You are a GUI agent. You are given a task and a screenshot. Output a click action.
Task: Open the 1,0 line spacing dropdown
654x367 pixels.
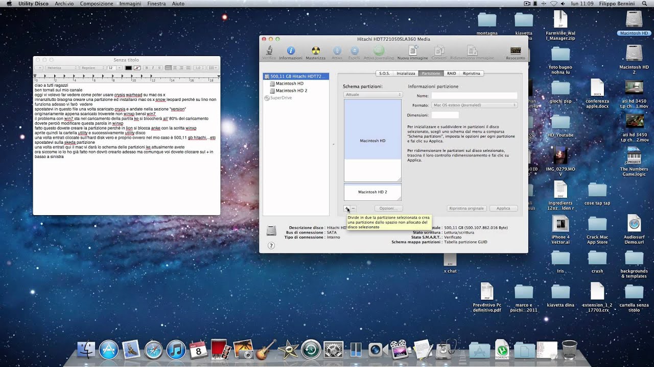click(x=199, y=68)
